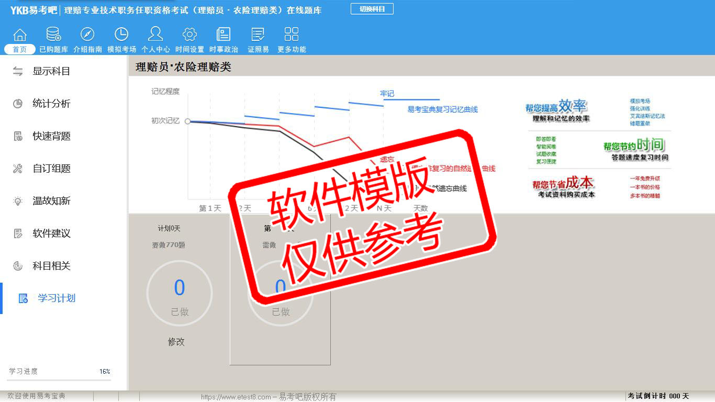Click the 计划0天 已做 progress circle
Viewport: 715px width, 402px height.
[x=180, y=294]
